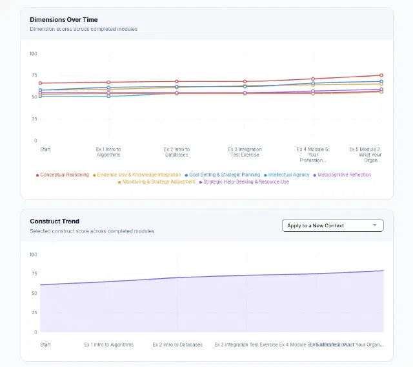Toggle Monitoring & Strategy Adjustment legend entry

click(157, 182)
